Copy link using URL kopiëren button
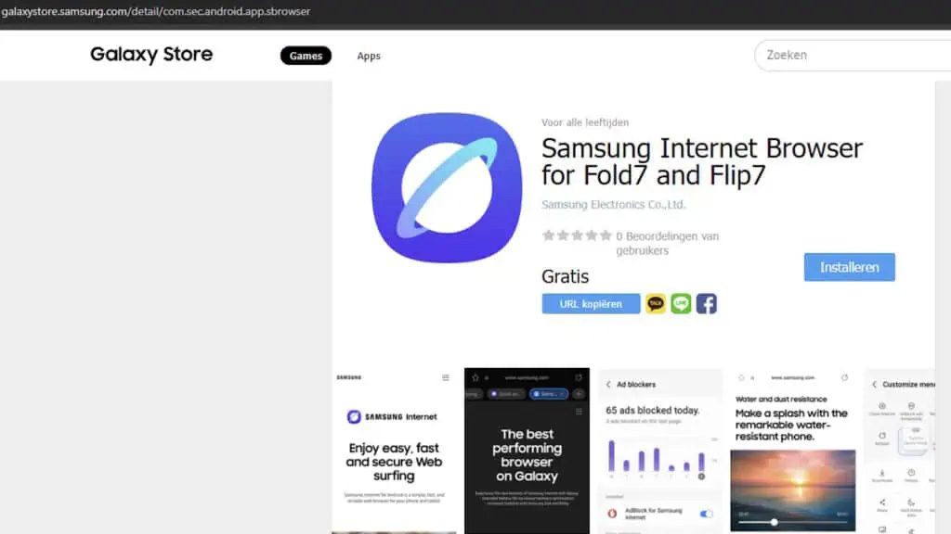 591,304
